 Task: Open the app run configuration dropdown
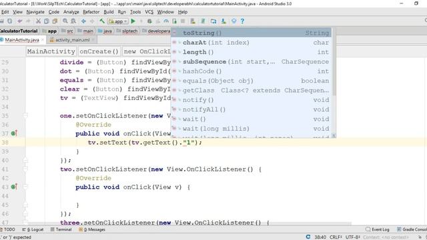118,21
